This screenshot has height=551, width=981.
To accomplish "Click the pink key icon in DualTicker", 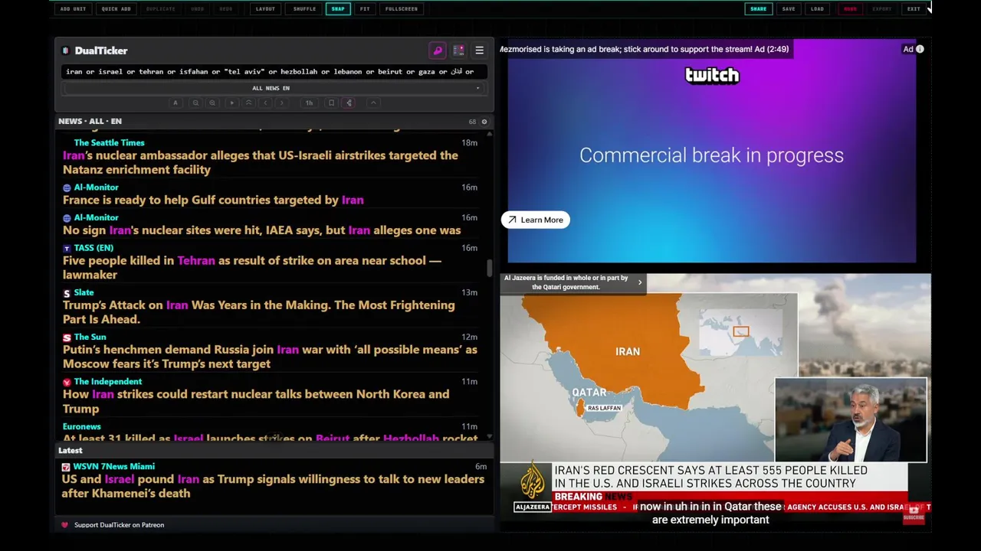I will (438, 51).
